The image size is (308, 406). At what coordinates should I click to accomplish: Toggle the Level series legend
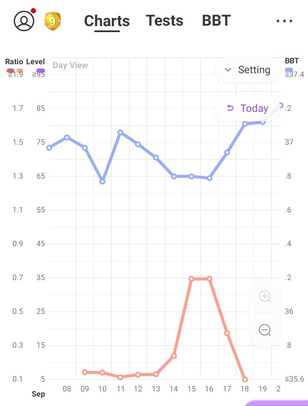point(36,62)
